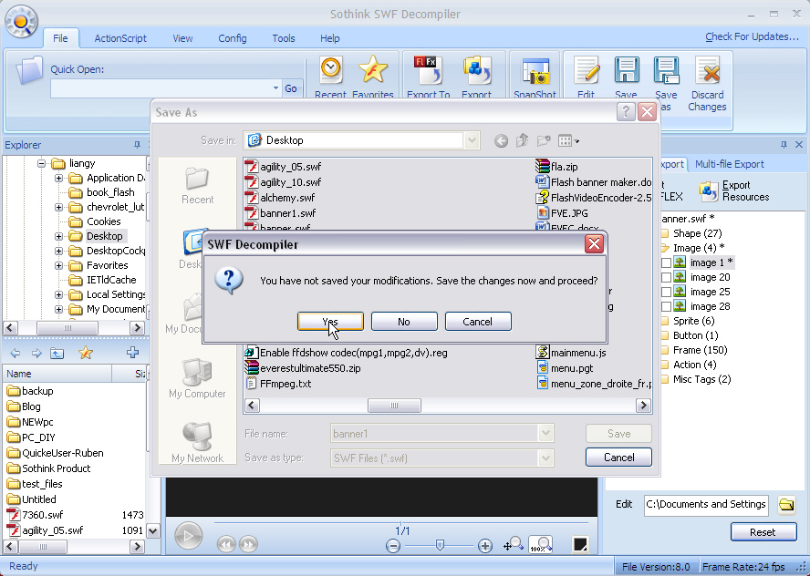
Task: Expand the Favorites folder tree node
Action: click(59, 265)
